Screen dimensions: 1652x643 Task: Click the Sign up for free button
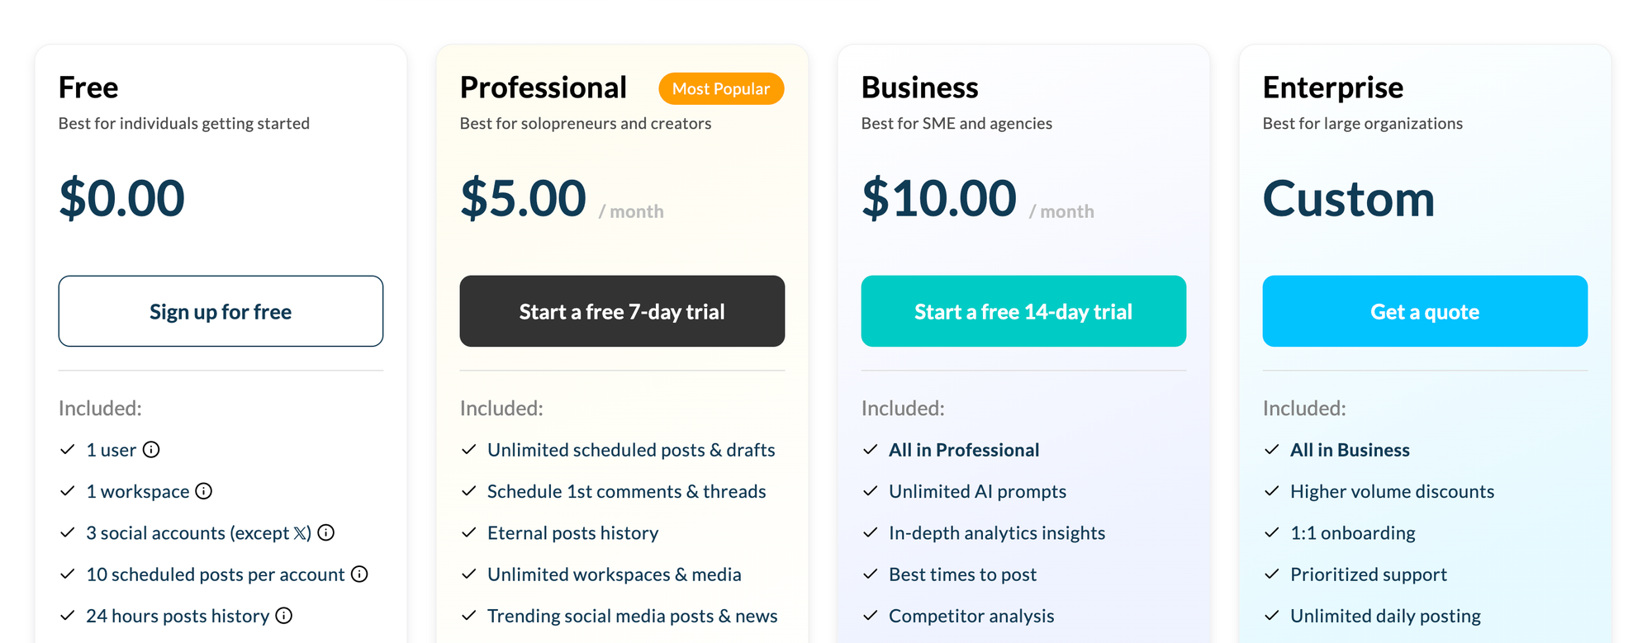tap(221, 311)
